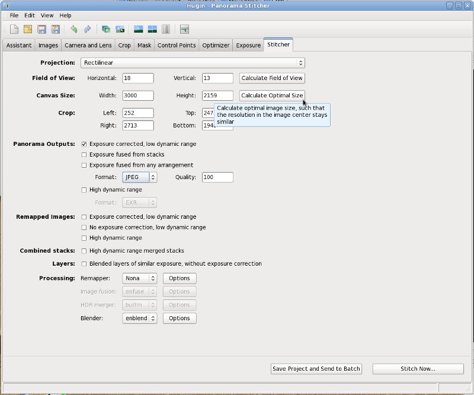Check High dynamic range panorama output
Image resolution: width=474 pixels, height=395 pixels.
[84, 190]
